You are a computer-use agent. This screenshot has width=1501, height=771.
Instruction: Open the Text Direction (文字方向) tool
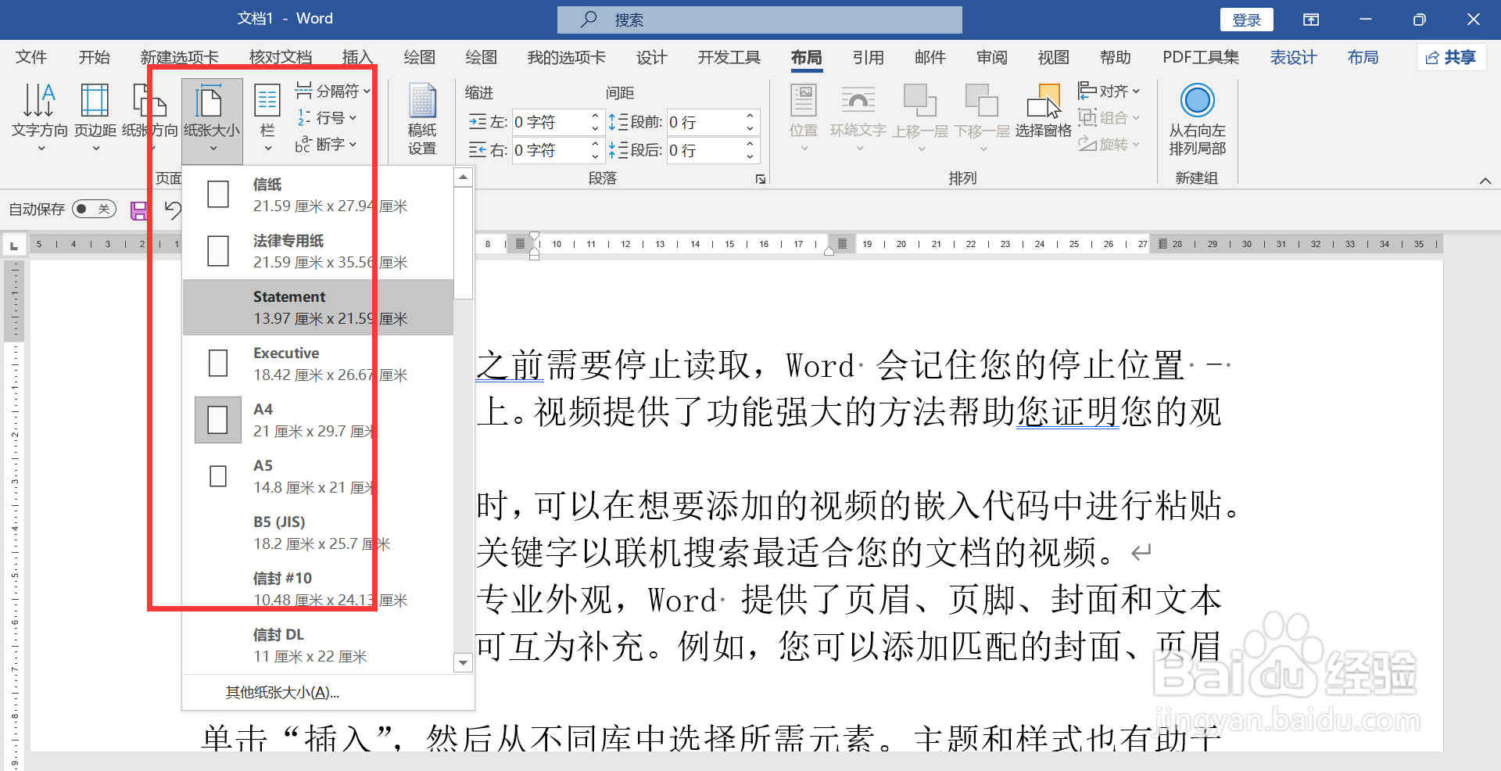click(40, 117)
